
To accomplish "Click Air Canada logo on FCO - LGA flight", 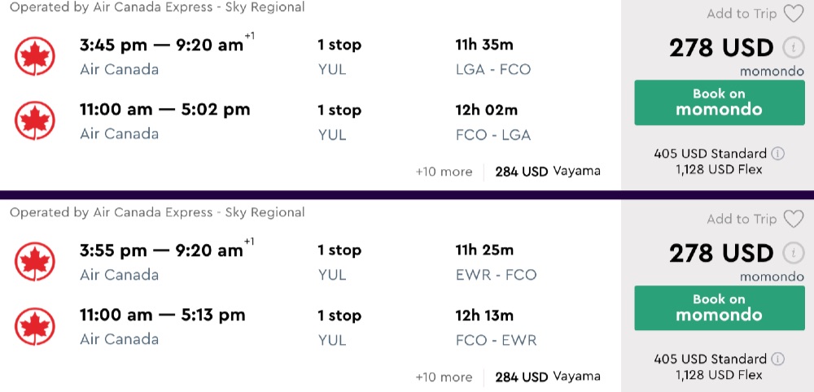I will (35, 121).
